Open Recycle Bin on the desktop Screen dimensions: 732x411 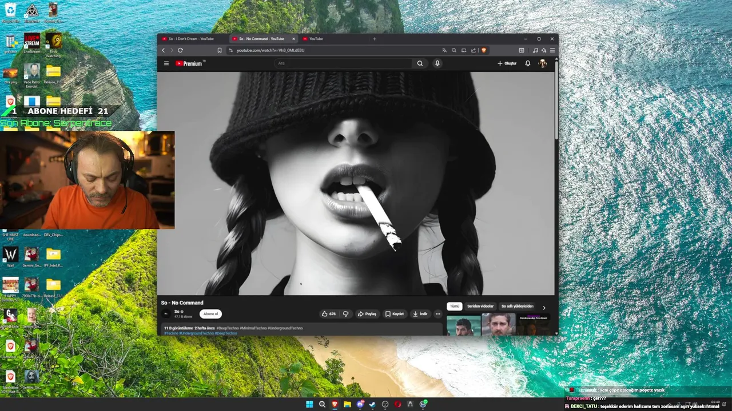(x=10, y=13)
